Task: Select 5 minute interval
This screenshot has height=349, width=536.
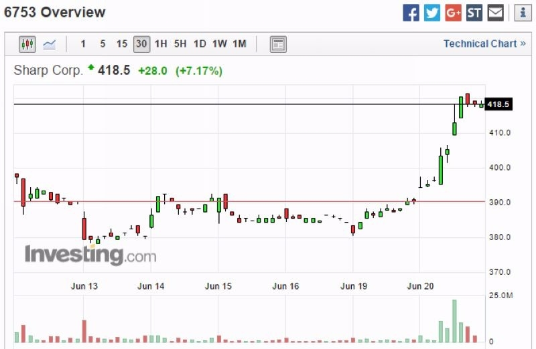Action: (x=103, y=44)
